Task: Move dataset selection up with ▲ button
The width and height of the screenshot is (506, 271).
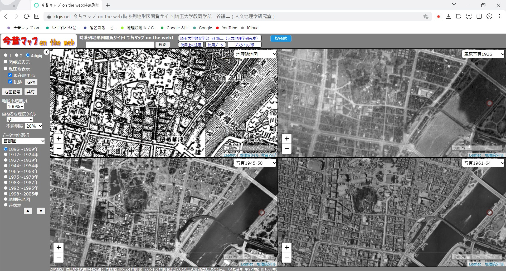Action: 28,211
